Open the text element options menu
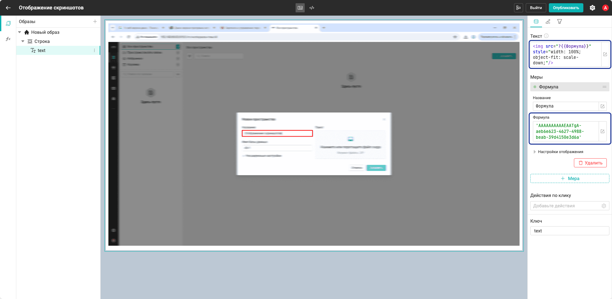Image resolution: width=612 pixels, height=299 pixels. pos(94,50)
